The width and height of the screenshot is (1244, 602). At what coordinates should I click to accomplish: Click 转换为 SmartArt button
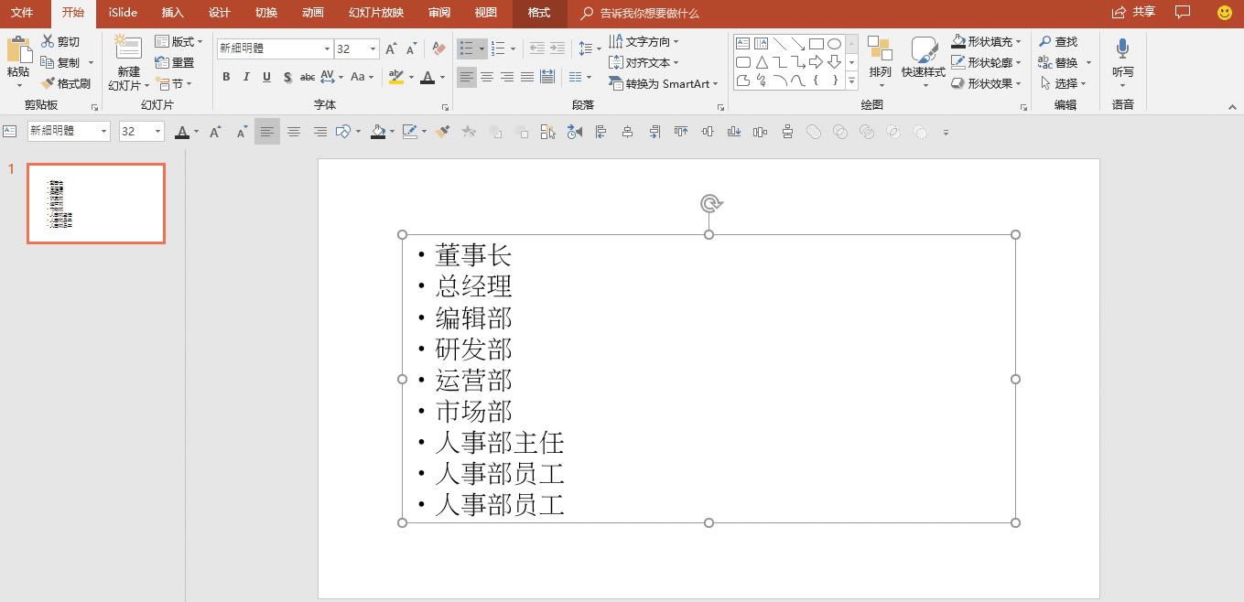pos(662,82)
